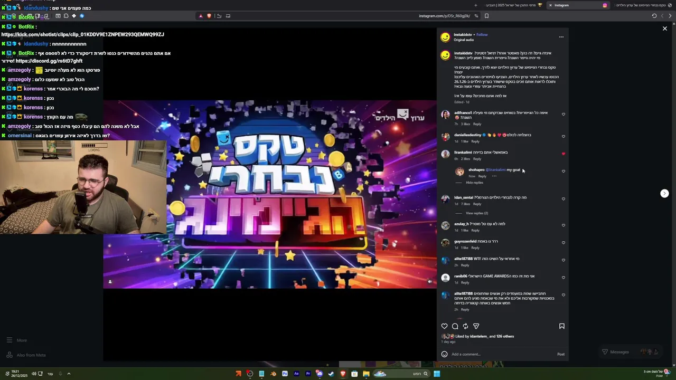The image size is (676, 380).
Task: Follow the instakidstv account
Action: [x=482, y=35]
